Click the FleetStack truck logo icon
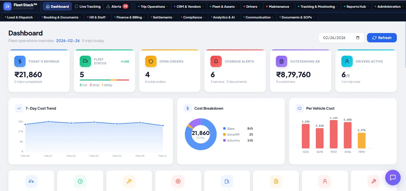This screenshot has height=191, width=406. (7, 6)
